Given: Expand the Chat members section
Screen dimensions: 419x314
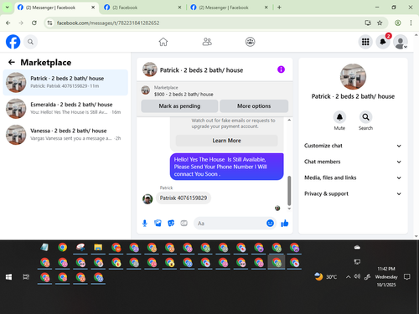Looking at the screenshot, I should click(x=353, y=162).
